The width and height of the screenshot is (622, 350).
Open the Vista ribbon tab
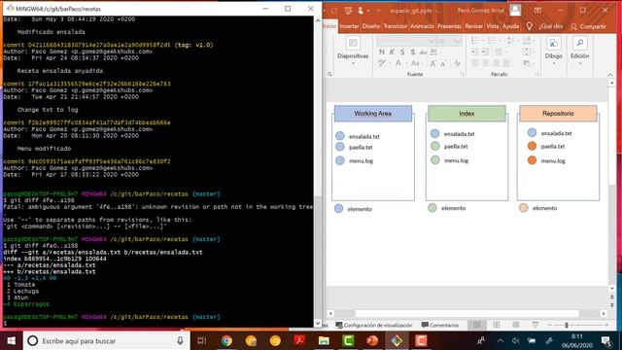click(x=493, y=26)
